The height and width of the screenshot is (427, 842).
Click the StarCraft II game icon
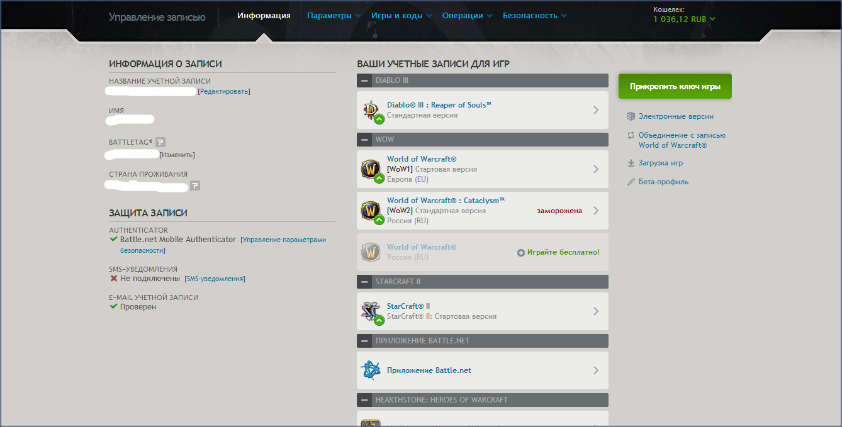371,312
